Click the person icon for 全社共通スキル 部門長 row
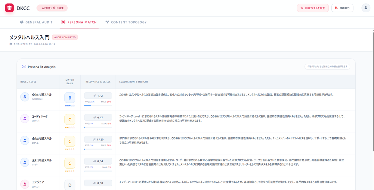The width and height of the screenshot is (374, 190). tap(25, 141)
